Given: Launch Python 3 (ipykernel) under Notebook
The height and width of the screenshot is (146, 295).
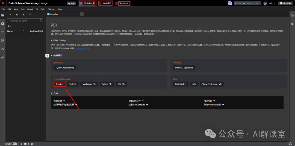Looking at the screenshot, I should click(x=65, y=68).
